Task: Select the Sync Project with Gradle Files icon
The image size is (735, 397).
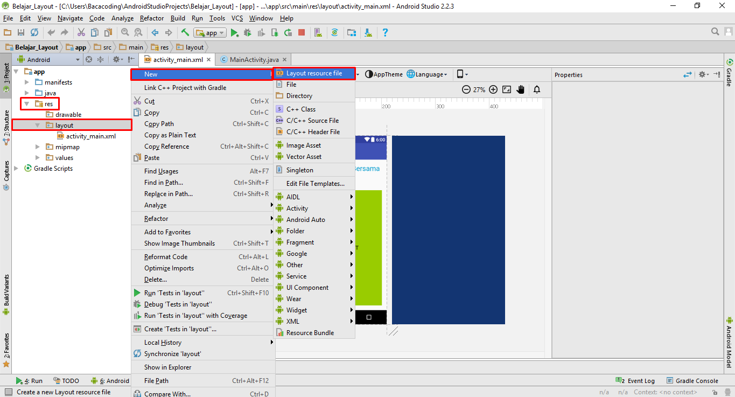Action: [334, 32]
